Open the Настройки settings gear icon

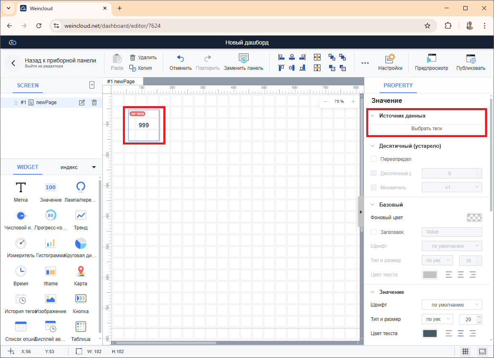(390, 59)
